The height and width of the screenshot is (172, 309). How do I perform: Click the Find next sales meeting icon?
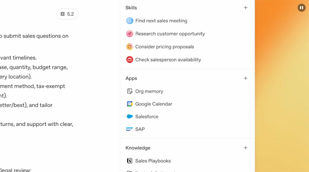point(130,21)
